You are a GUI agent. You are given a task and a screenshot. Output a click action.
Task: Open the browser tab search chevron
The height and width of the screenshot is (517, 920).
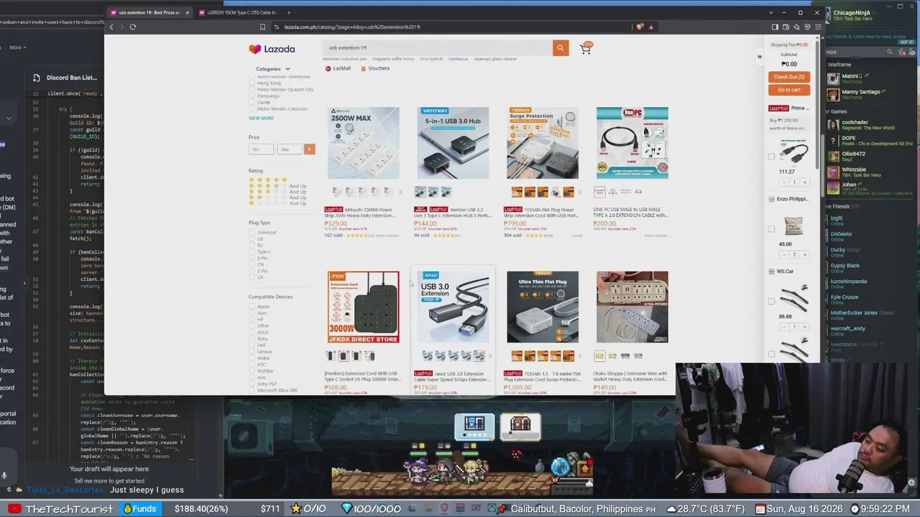coord(771,12)
